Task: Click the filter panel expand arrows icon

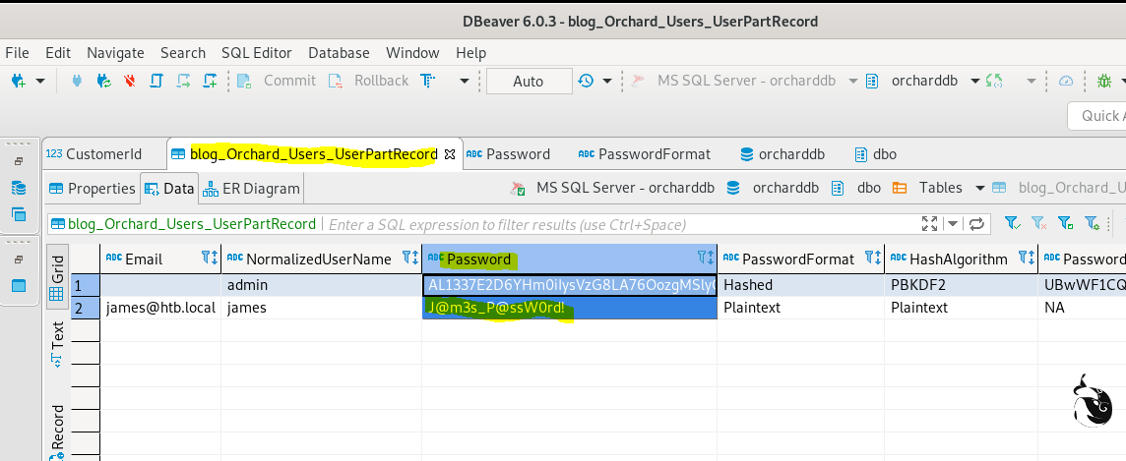Action: tap(929, 223)
